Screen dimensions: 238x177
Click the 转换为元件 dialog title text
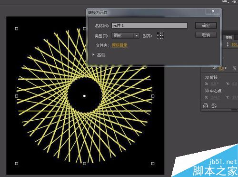98,12
